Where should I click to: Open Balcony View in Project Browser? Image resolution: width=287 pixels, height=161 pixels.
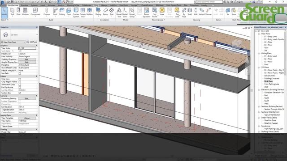pyautogui.click(x=270, y=76)
